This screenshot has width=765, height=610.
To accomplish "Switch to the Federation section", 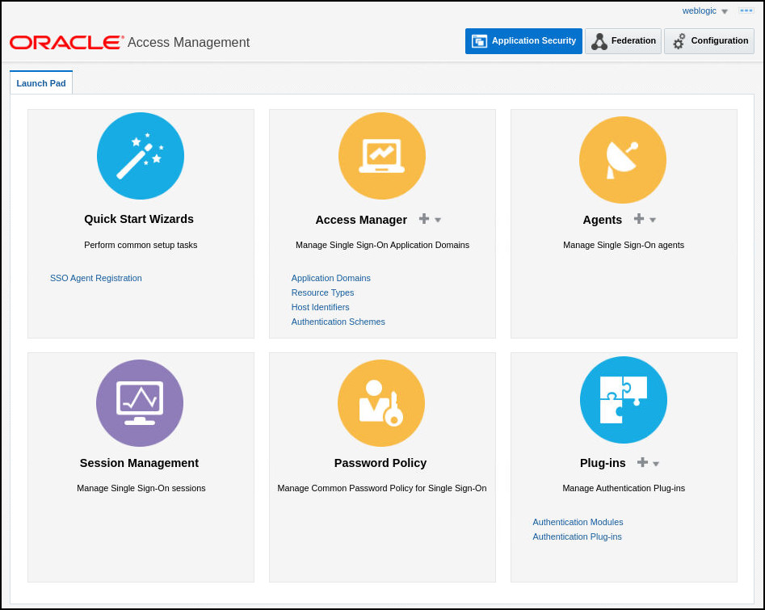I will click(623, 41).
